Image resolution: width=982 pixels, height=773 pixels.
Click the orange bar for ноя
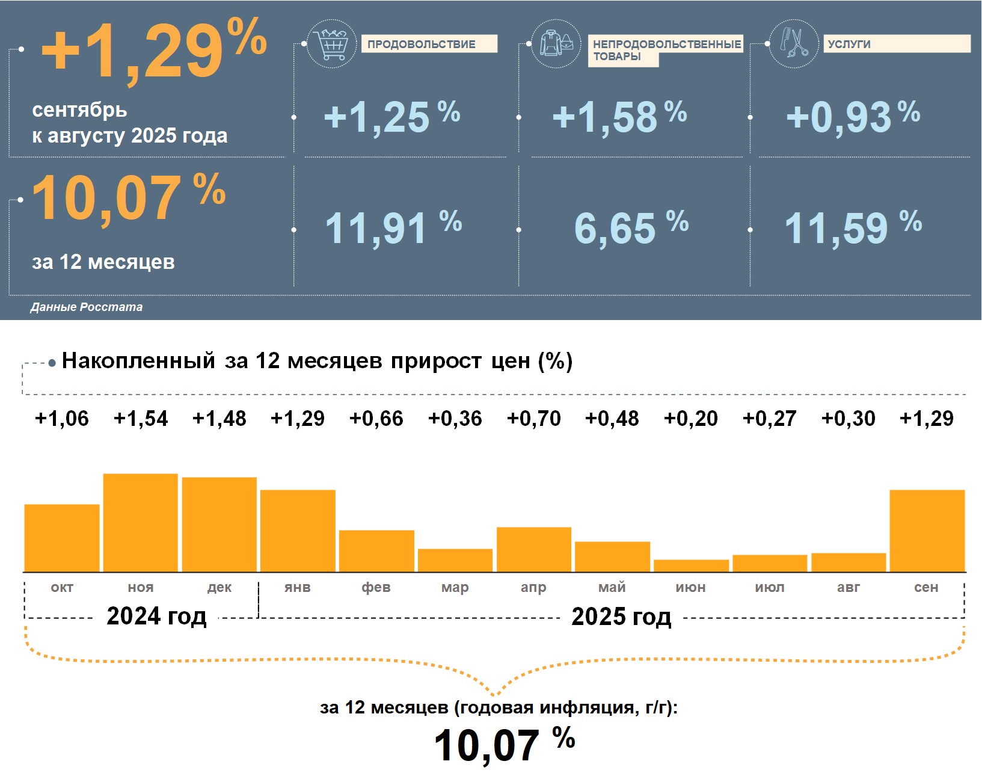pyautogui.click(x=141, y=522)
